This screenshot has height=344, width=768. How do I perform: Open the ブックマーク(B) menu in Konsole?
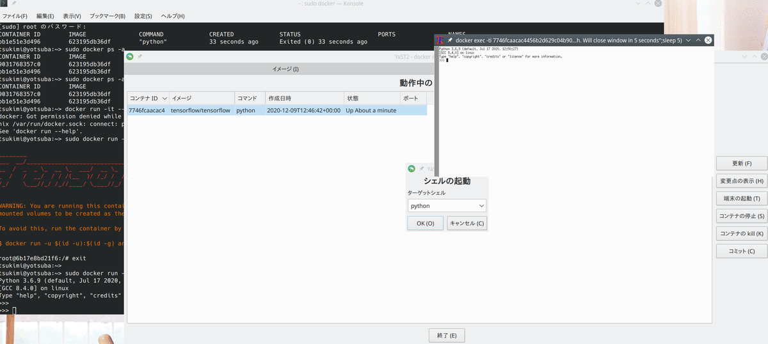(x=108, y=16)
